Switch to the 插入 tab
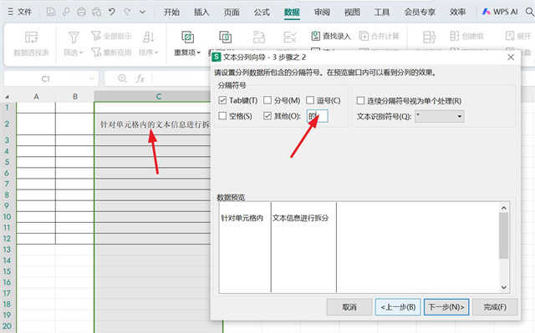535x333 pixels. pyautogui.click(x=201, y=13)
